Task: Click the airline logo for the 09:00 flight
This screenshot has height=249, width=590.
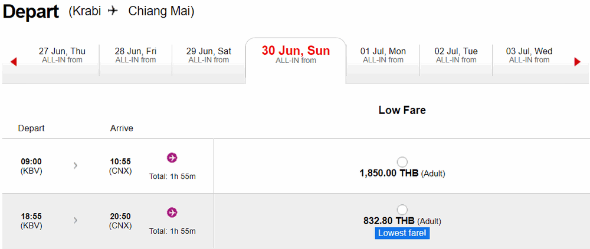Action: pyautogui.click(x=172, y=157)
